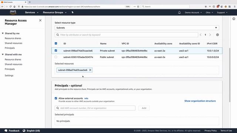Open Resource shares under Shared with me
Image resolution: width=237 pixels, height=133 pixels.
click(13, 59)
